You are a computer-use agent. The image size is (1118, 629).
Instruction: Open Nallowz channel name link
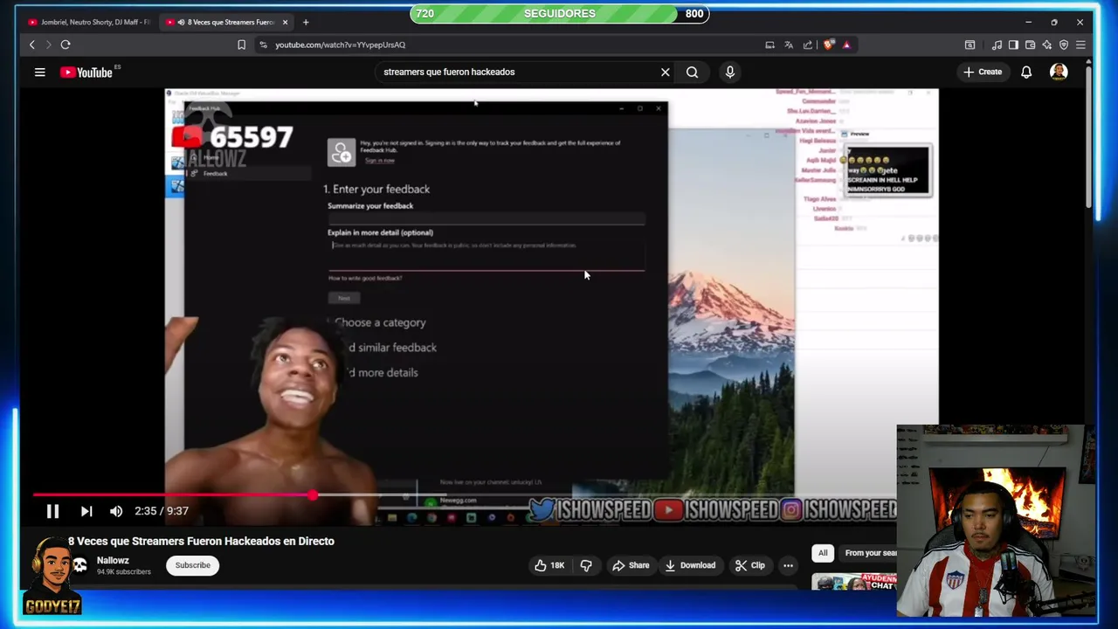[x=113, y=560]
